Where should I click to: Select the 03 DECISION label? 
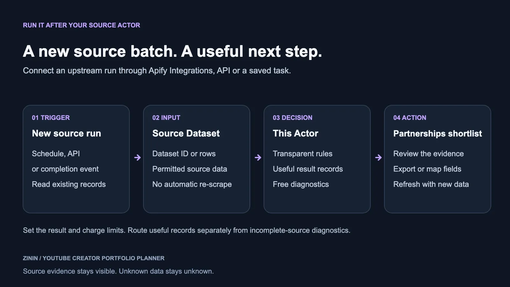tap(293, 118)
